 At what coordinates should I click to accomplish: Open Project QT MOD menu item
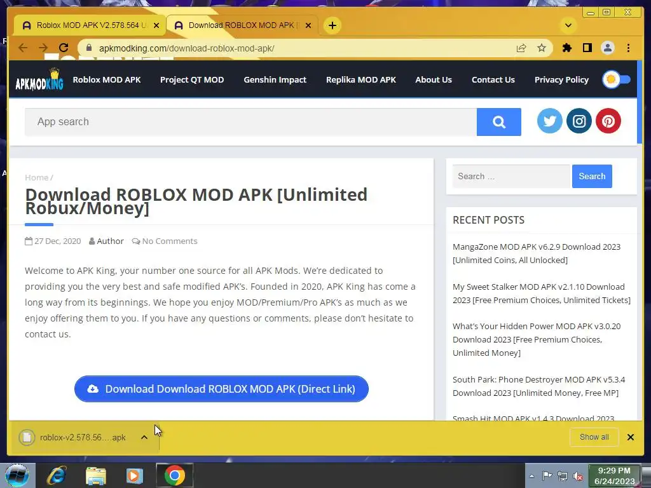[x=192, y=79]
